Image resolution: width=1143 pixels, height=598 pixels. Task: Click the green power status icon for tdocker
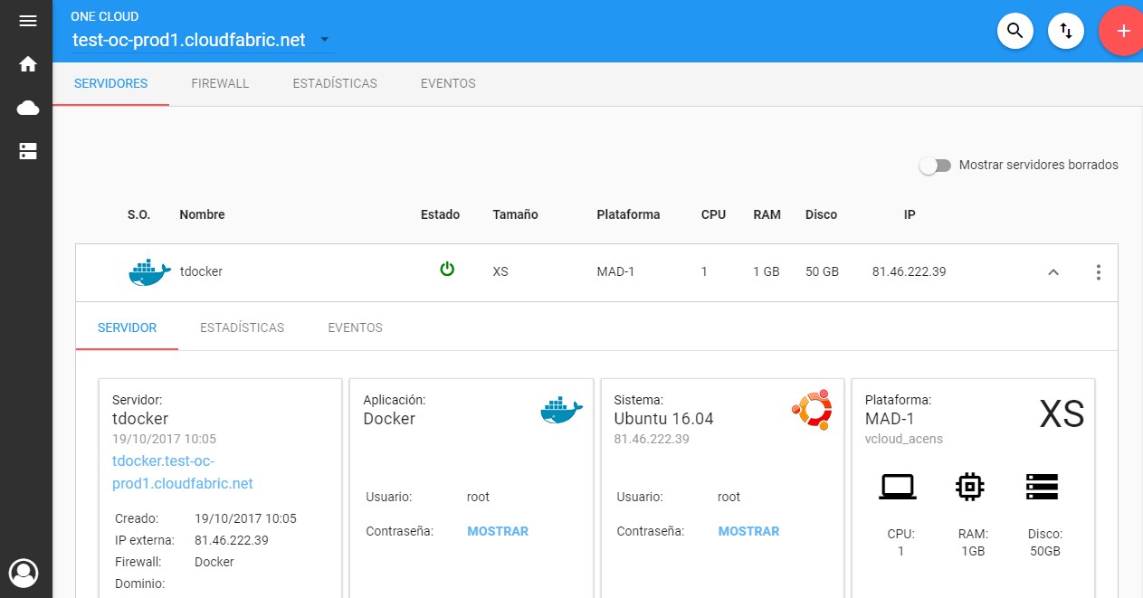pyautogui.click(x=447, y=269)
